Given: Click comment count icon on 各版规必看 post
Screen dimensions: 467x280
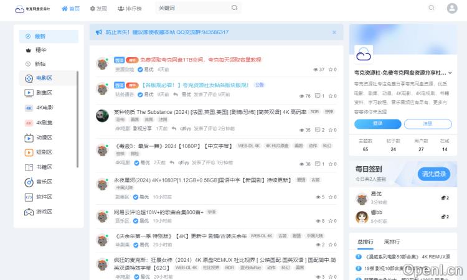Looking at the screenshot, I should [x=318, y=96].
